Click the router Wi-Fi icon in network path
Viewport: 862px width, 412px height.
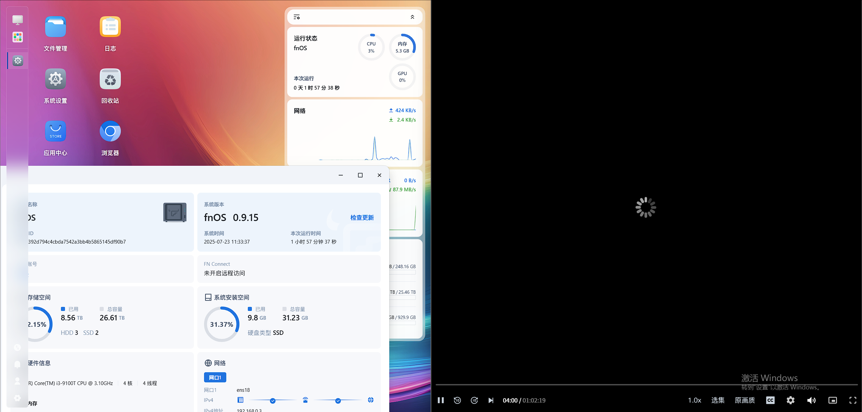click(x=305, y=400)
